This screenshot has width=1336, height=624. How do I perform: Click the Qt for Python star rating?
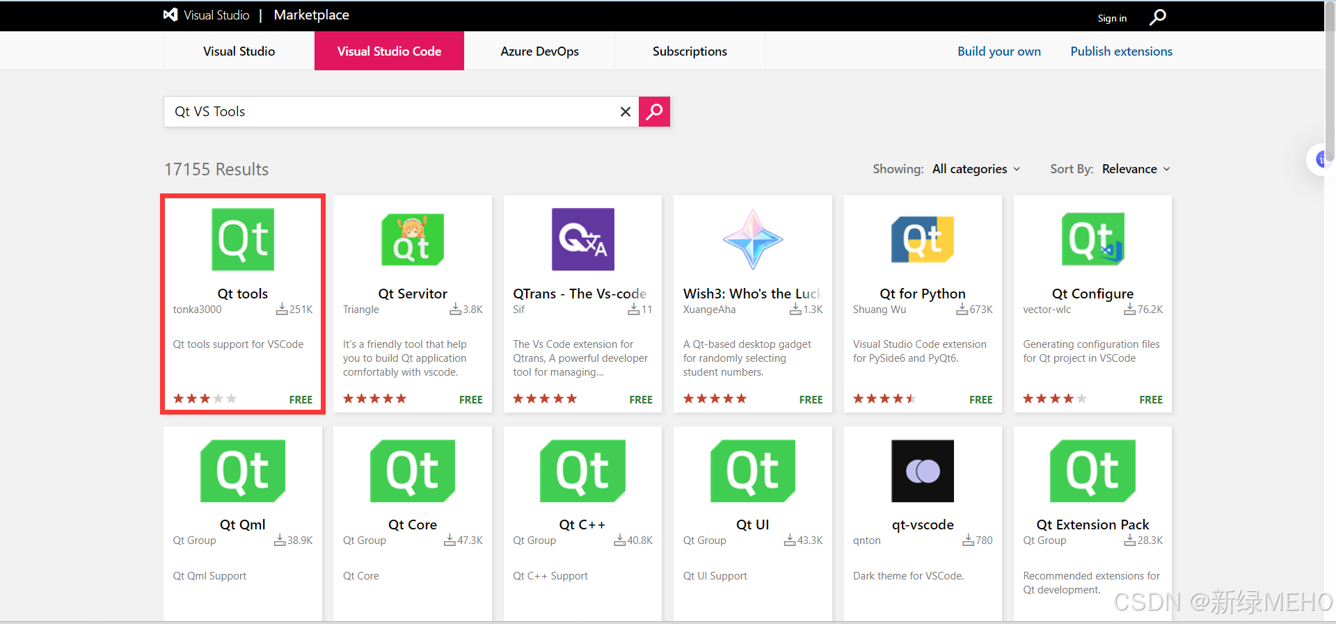point(885,399)
